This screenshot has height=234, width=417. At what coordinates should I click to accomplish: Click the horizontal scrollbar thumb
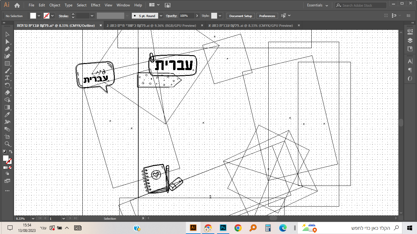pos(273,218)
